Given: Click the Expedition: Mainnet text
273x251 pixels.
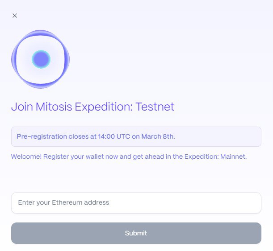Looking at the screenshot, I should coord(215,156).
